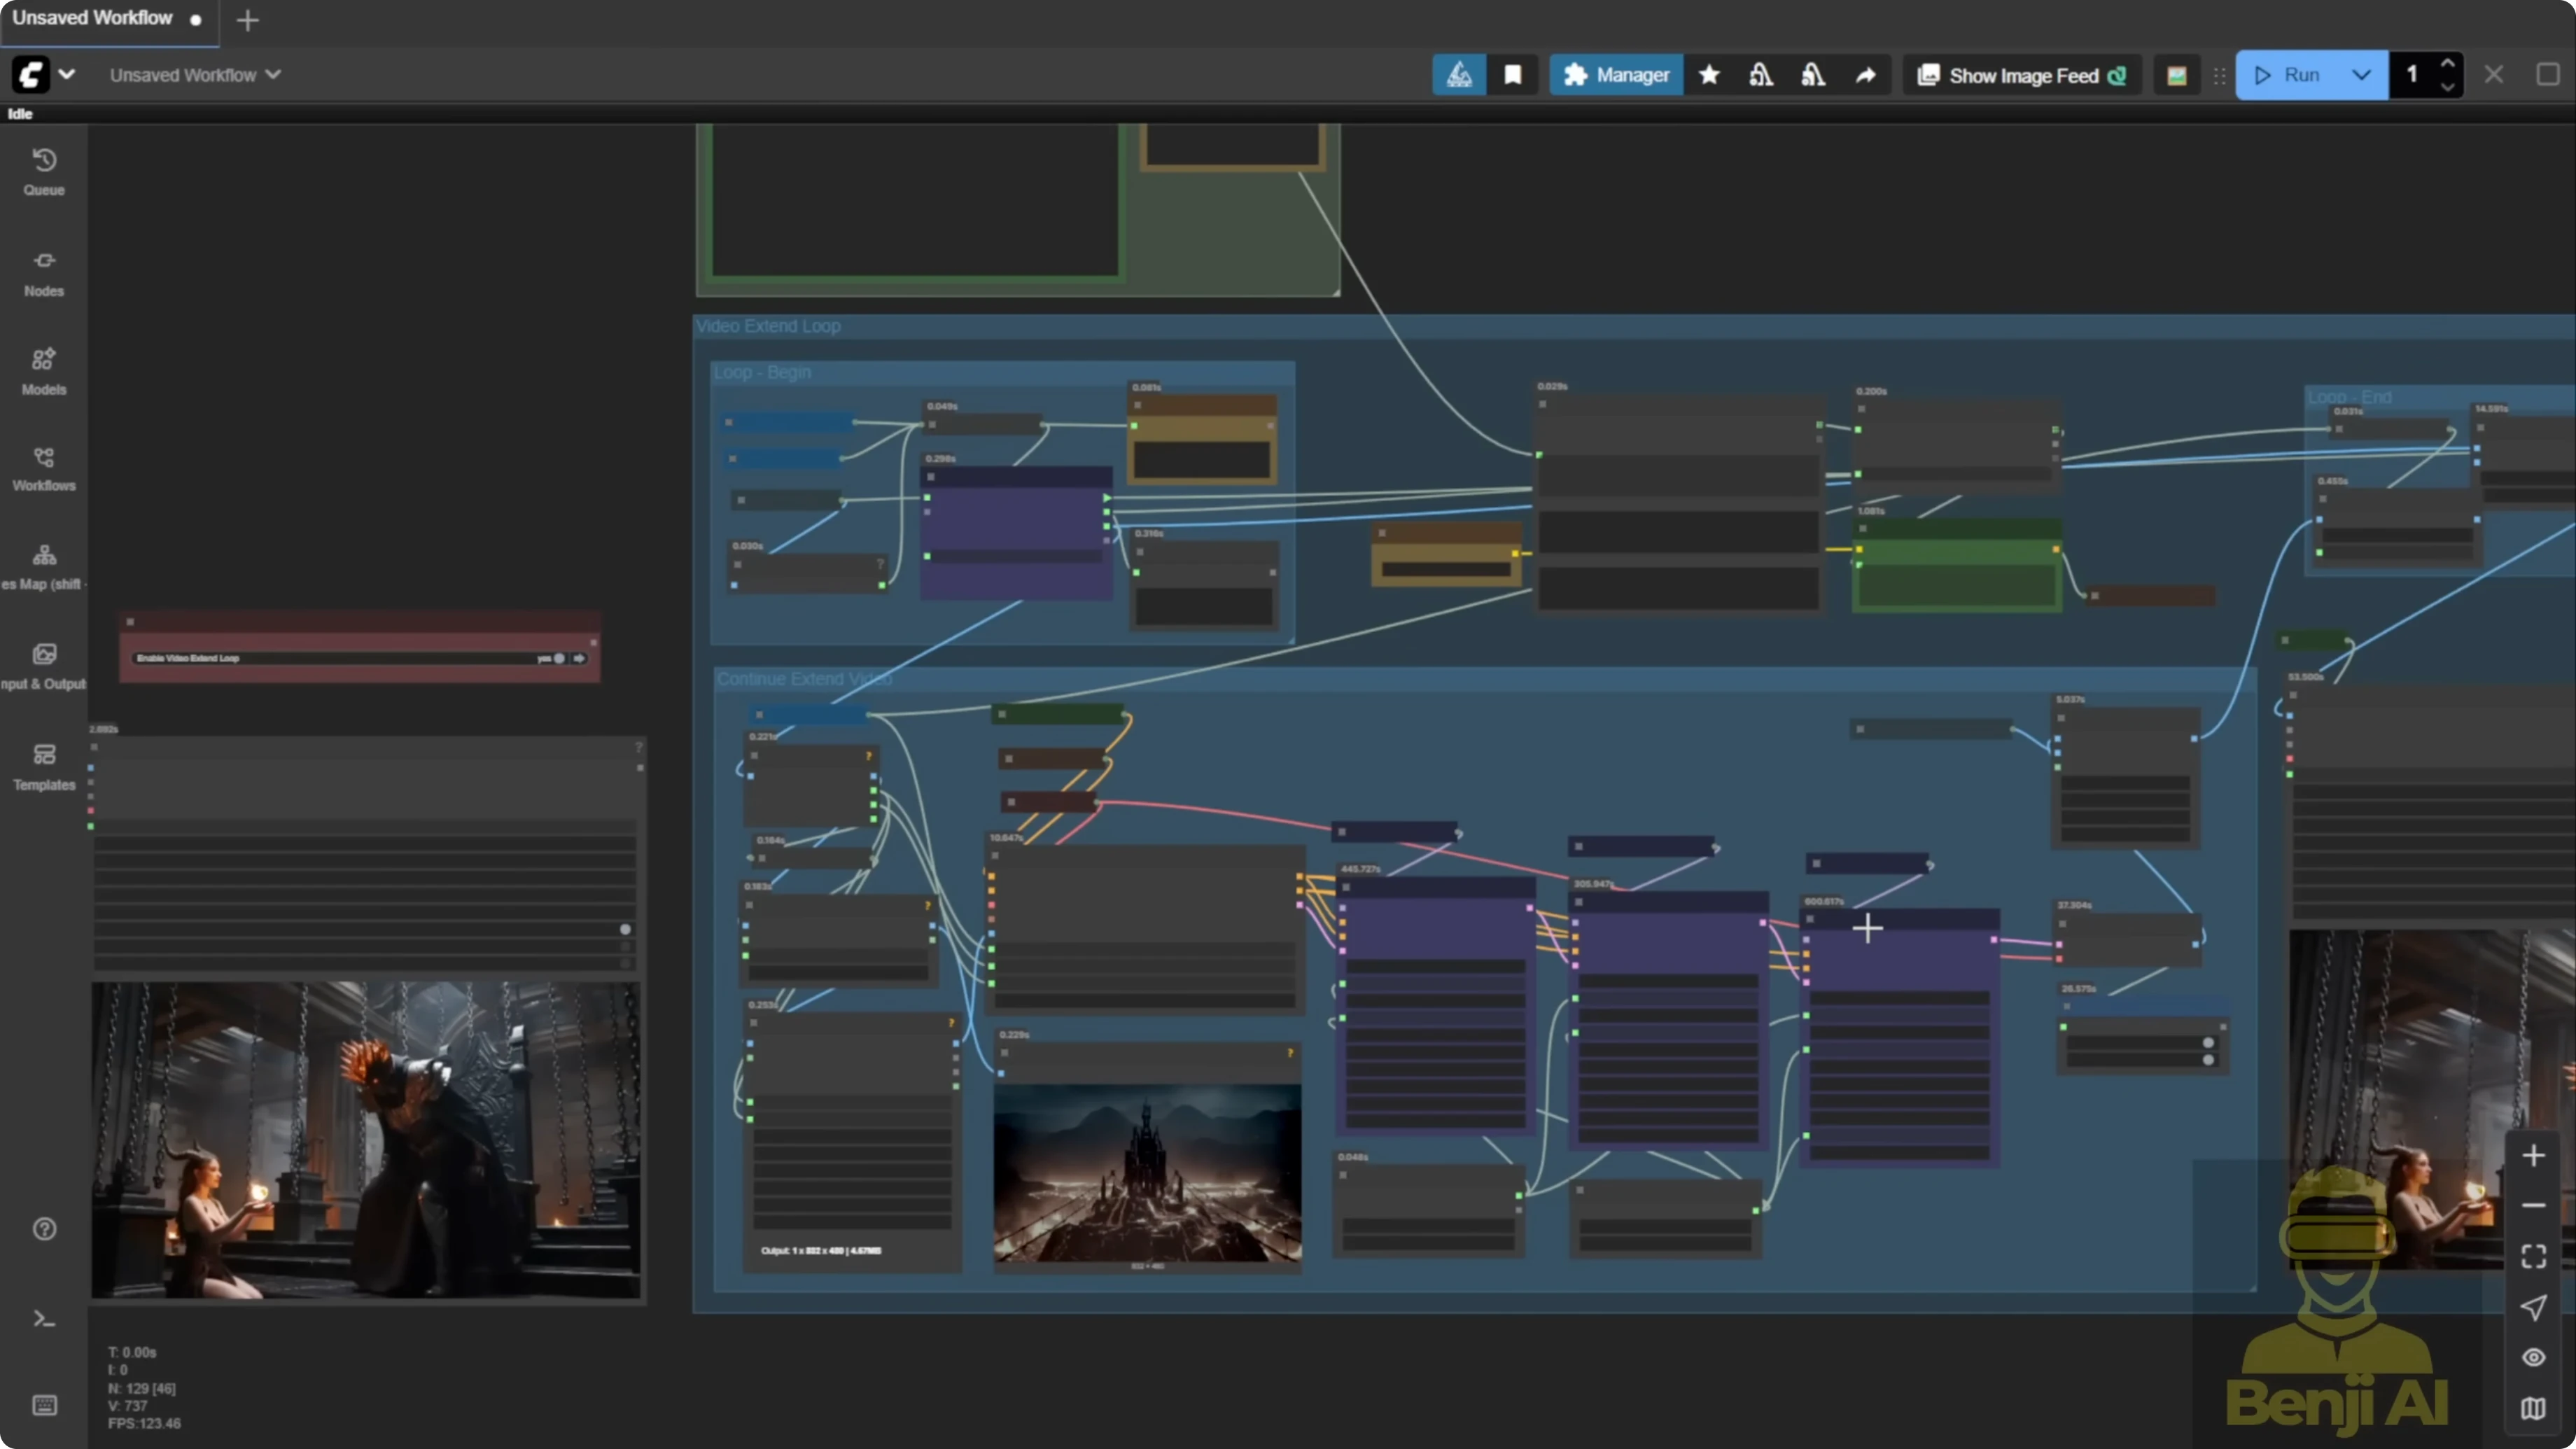Image resolution: width=2576 pixels, height=1449 pixels.
Task: Expand the Unsaved Workflow title dropdown
Action: [x=273, y=74]
